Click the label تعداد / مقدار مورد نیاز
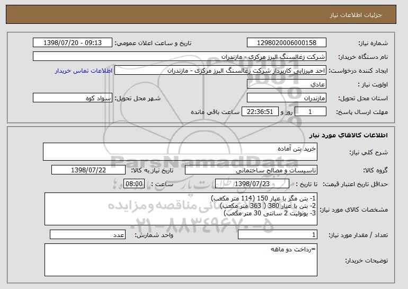This screenshot has height=289, width=408. [x=358, y=235]
